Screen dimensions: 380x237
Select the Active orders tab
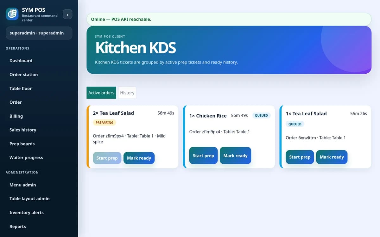[101, 93]
